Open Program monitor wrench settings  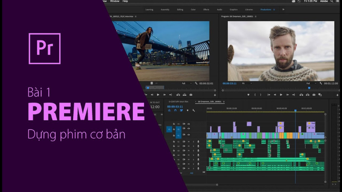(x=321, y=83)
